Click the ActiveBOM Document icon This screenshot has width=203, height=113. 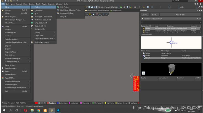(32, 17)
